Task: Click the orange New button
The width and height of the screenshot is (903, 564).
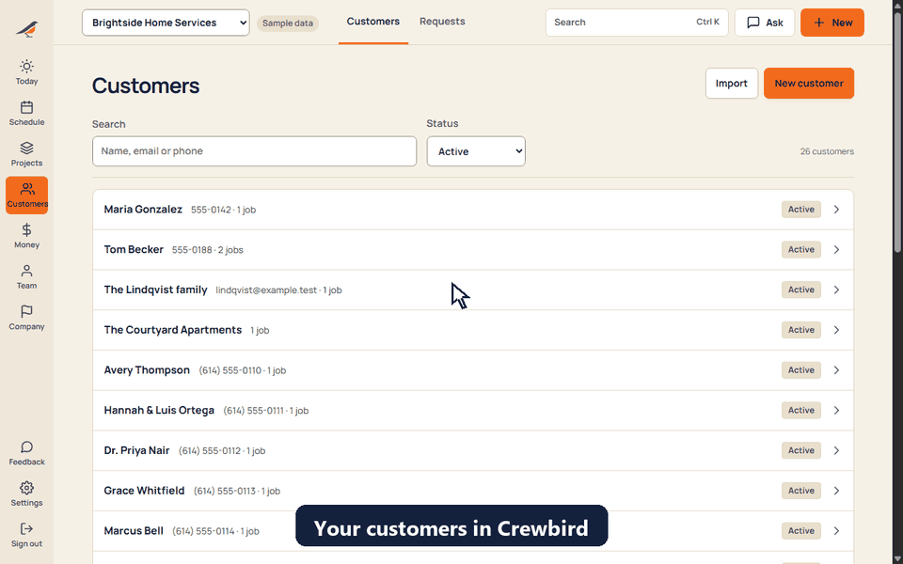Action: (x=832, y=23)
